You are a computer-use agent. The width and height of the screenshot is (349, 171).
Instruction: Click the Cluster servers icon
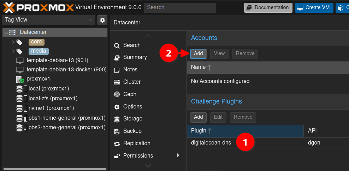[117, 82]
